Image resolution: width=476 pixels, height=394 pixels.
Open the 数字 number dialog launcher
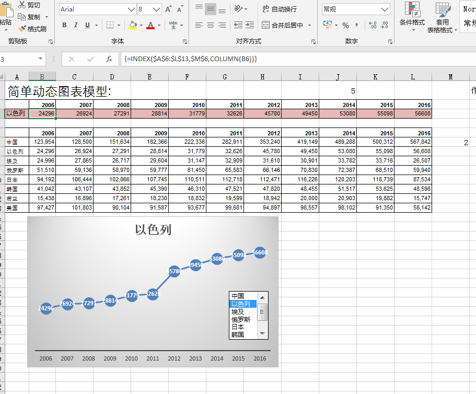click(390, 42)
